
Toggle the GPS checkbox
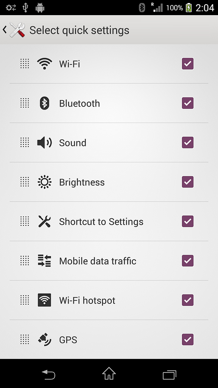pos(188,339)
